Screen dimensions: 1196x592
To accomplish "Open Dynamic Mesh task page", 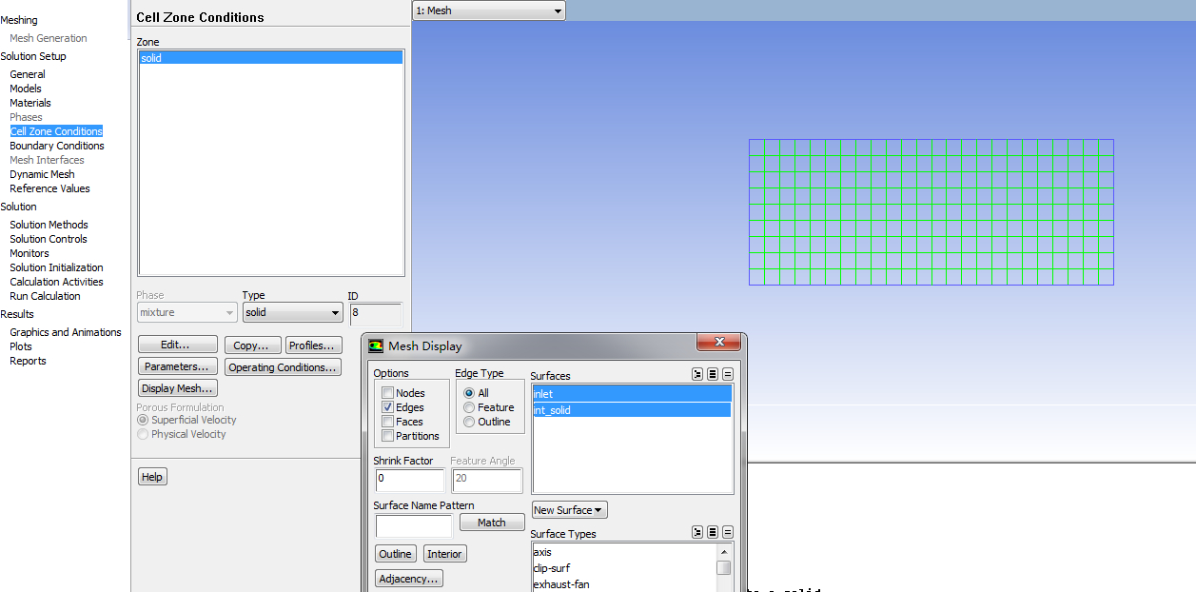I will click(42, 174).
